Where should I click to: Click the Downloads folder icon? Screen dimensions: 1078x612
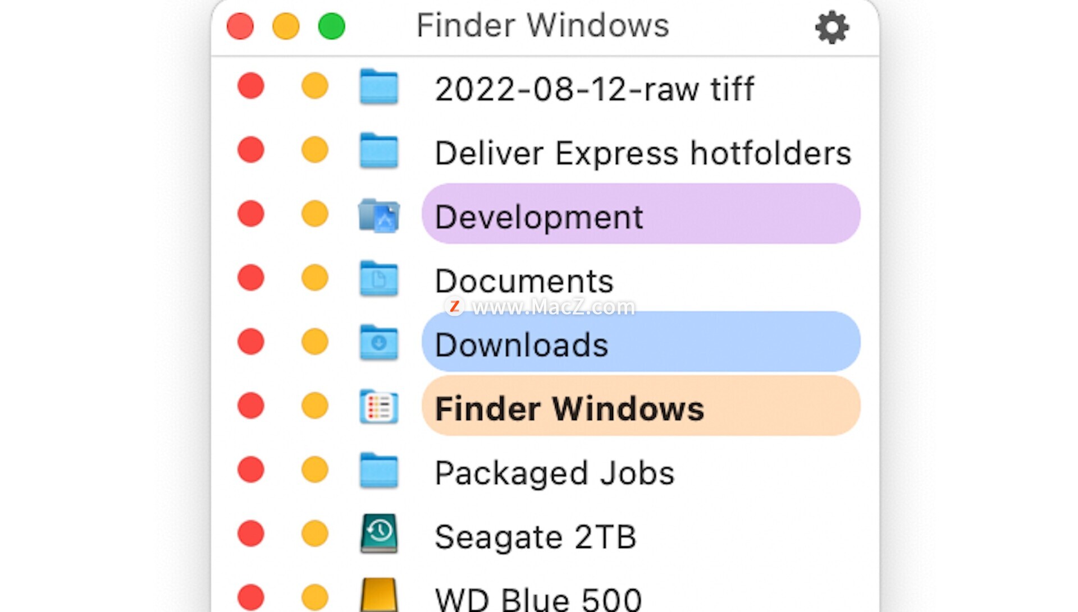point(379,342)
